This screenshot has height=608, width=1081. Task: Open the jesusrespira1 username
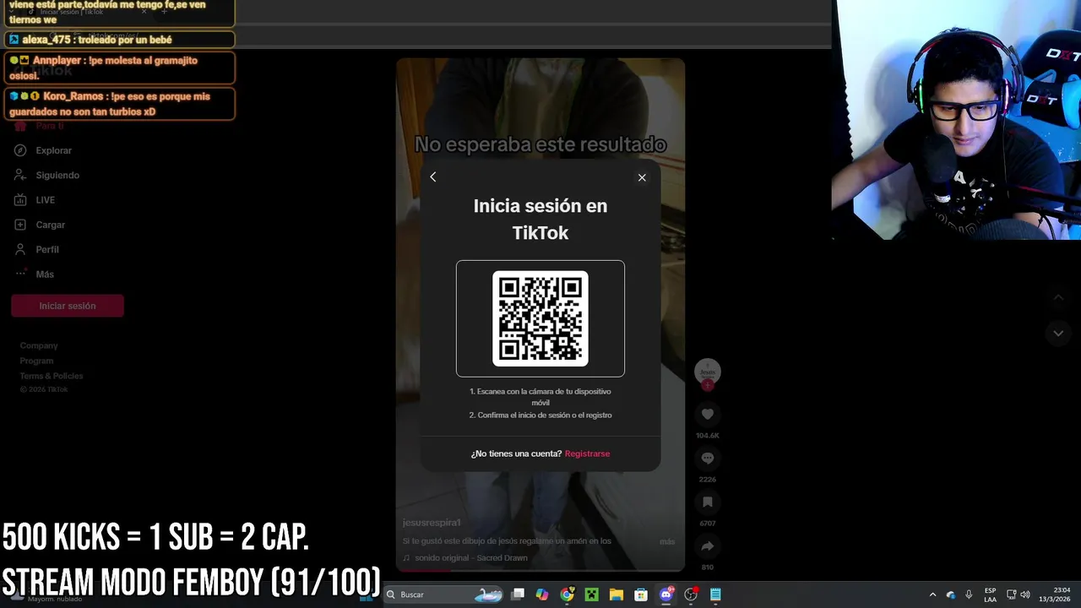(432, 523)
